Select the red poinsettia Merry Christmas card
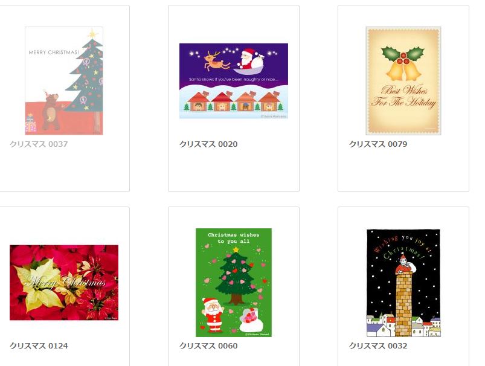 click(x=64, y=283)
